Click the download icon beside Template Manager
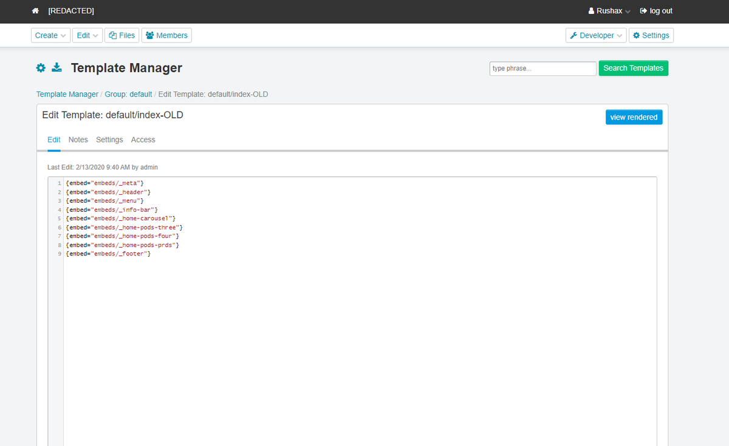Screen dimensions: 729x446 pos(56,67)
